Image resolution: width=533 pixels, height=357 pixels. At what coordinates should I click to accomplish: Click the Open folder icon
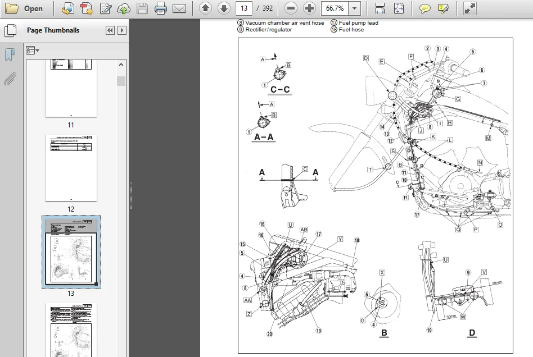point(12,8)
